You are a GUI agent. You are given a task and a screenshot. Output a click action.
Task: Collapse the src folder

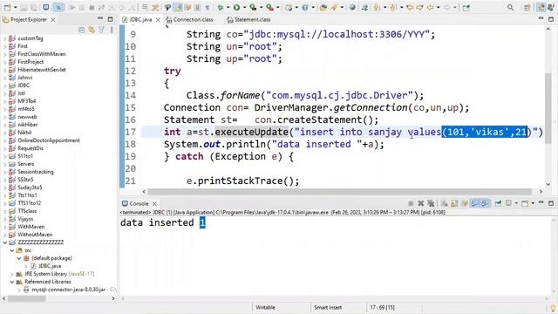tap(11, 250)
